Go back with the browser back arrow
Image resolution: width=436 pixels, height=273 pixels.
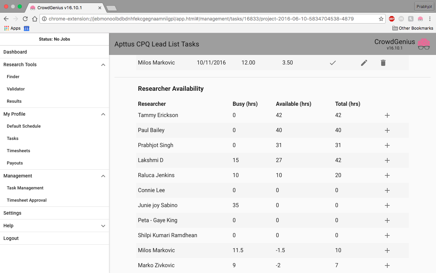[x=6, y=19]
